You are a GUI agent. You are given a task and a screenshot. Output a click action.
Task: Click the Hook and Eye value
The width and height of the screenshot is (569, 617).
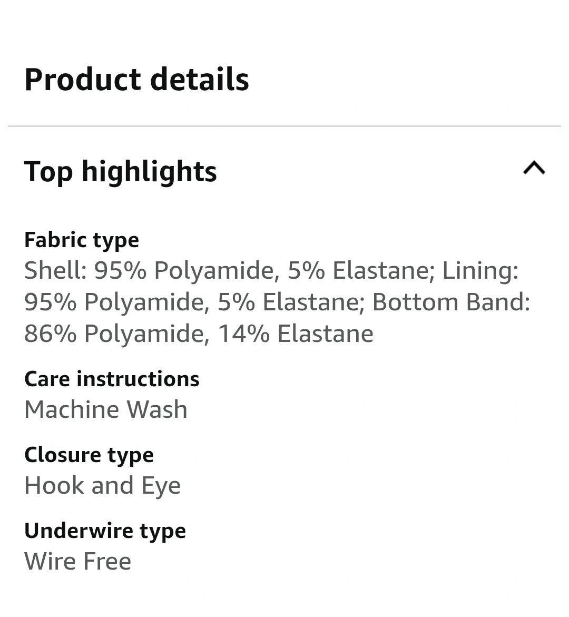click(x=102, y=485)
